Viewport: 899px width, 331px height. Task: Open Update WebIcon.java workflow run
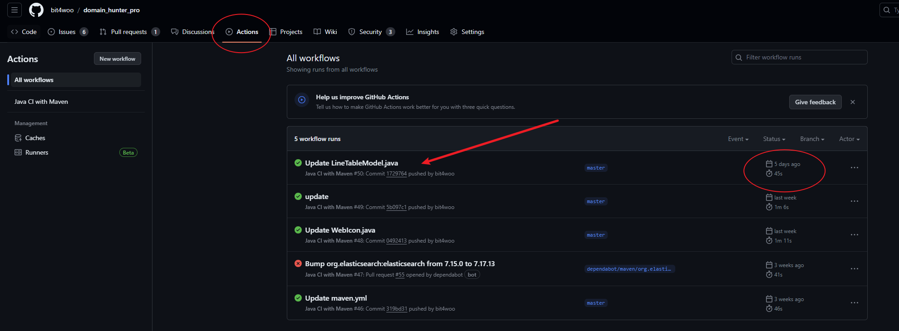tap(340, 230)
